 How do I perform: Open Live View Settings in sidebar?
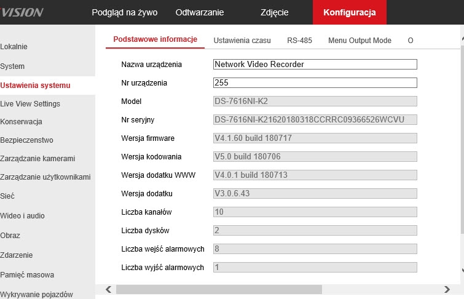tap(30, 104)
